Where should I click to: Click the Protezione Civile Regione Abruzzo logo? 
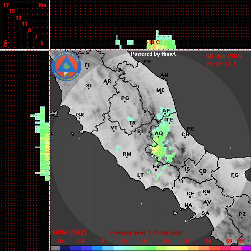[66, 66]
